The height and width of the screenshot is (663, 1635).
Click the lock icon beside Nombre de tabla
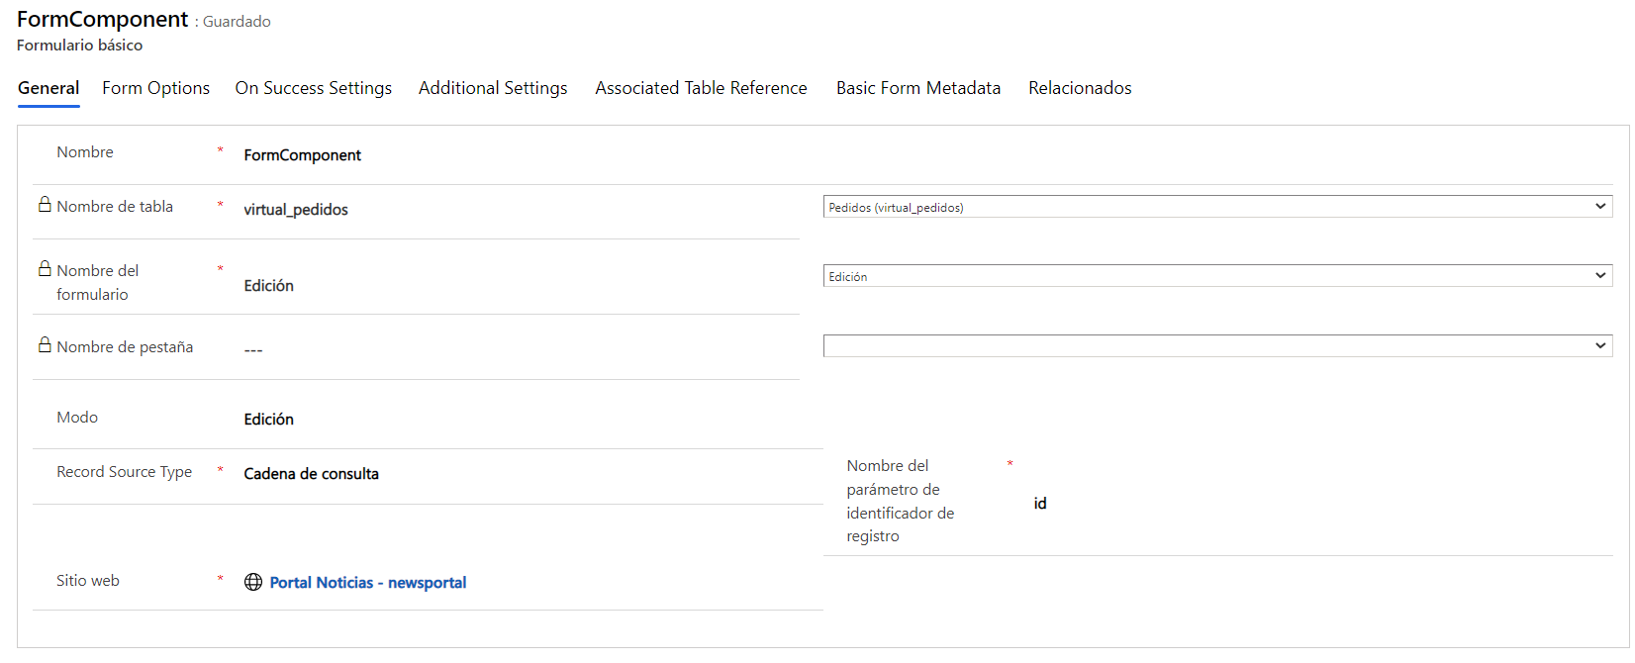click(x=45, y=205)
